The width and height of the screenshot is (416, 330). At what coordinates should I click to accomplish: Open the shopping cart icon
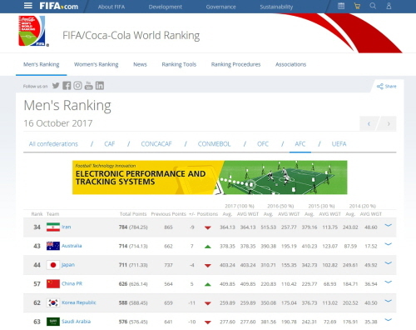click(357, 6)
